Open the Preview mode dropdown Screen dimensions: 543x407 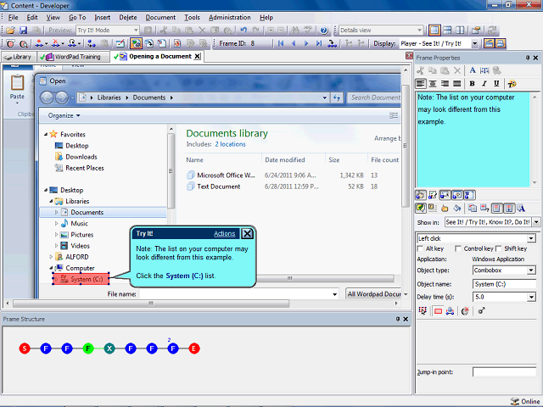coord(136,31)
